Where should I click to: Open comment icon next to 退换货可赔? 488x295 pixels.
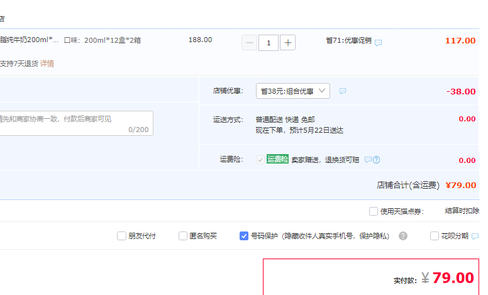point(368,160)
